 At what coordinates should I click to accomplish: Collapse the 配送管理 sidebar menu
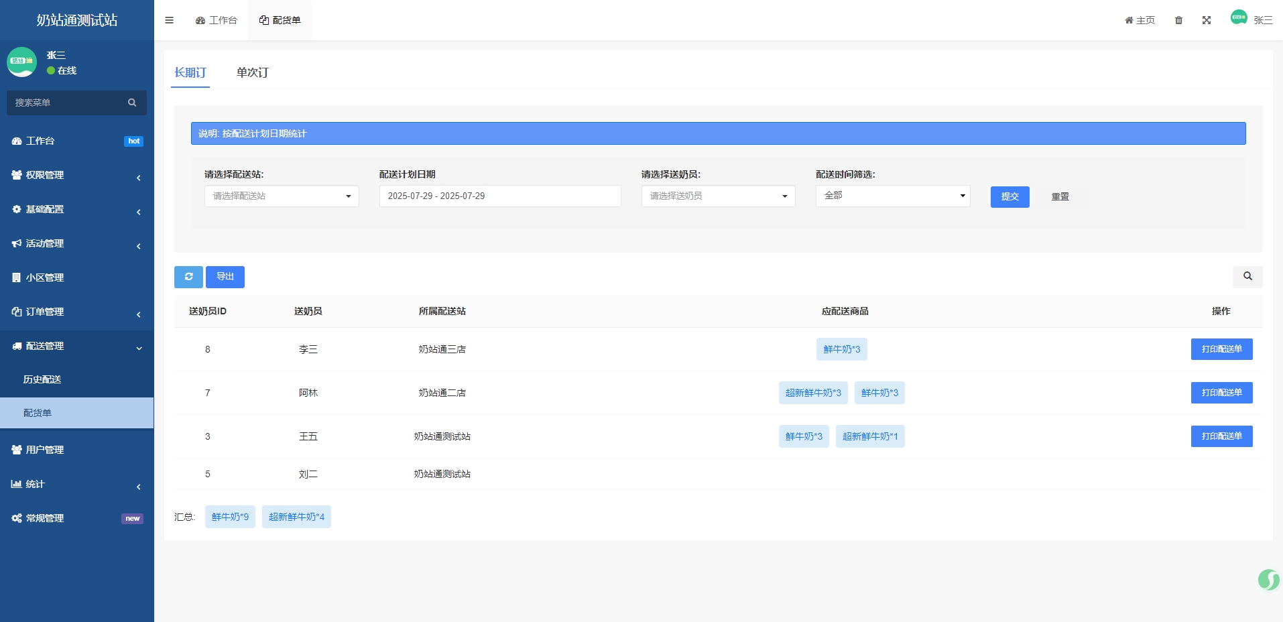coord(76,346)
